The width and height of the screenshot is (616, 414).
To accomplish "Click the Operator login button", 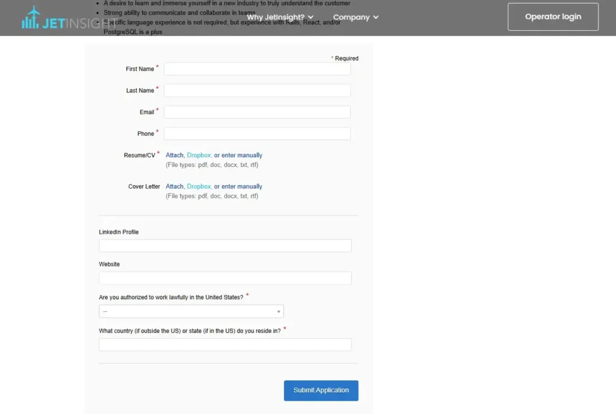I will click(x=553, y=16).
